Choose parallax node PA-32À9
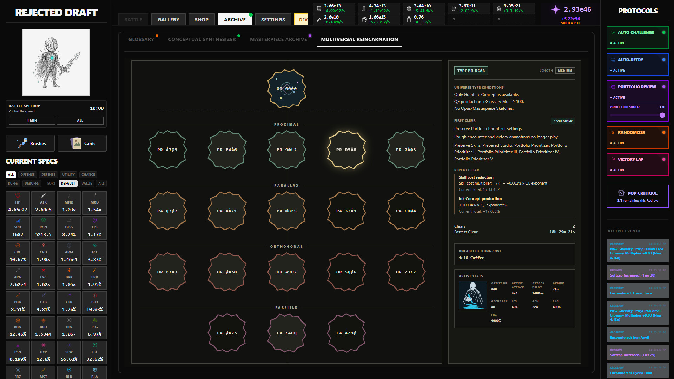Screen dimensions: 674x379 coord(346,211)
